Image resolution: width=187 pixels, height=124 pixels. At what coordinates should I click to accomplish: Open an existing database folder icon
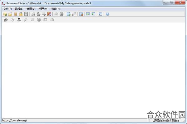point(10,14)
